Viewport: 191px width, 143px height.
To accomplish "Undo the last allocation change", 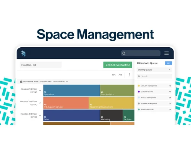I will coord(114,75).
